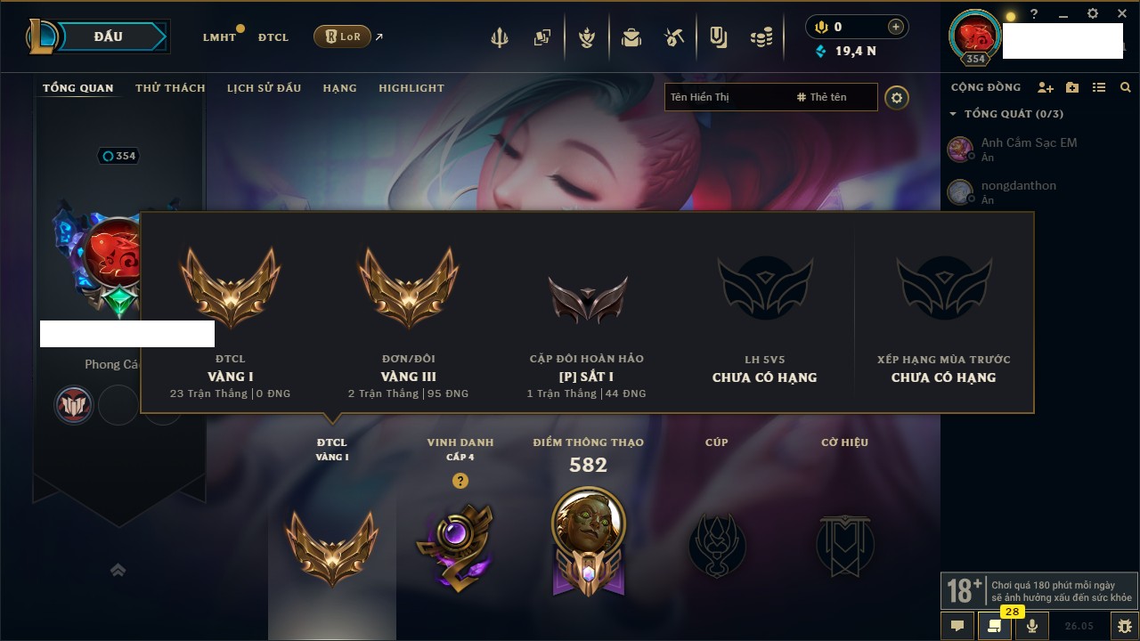
Task: Click the add friend icon
Action: [1046, 87]
